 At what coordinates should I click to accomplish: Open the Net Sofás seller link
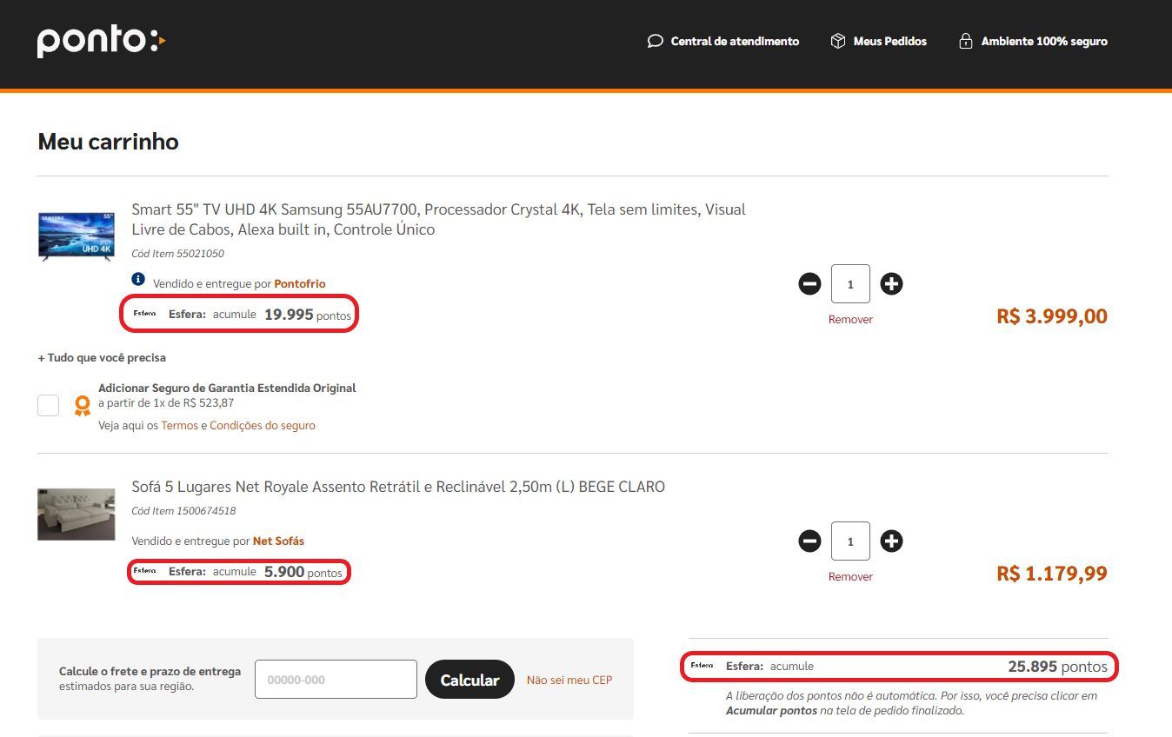pyautogui.click(x=278, y=541)
